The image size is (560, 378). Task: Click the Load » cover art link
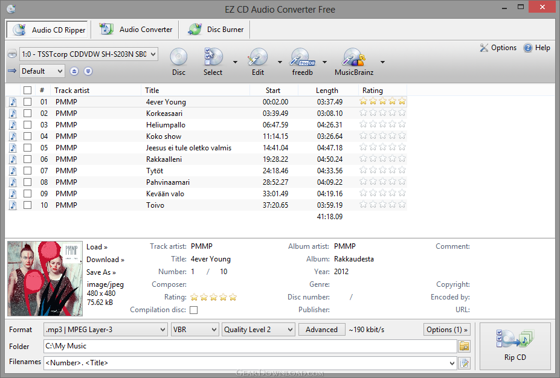tap(97, 247)
